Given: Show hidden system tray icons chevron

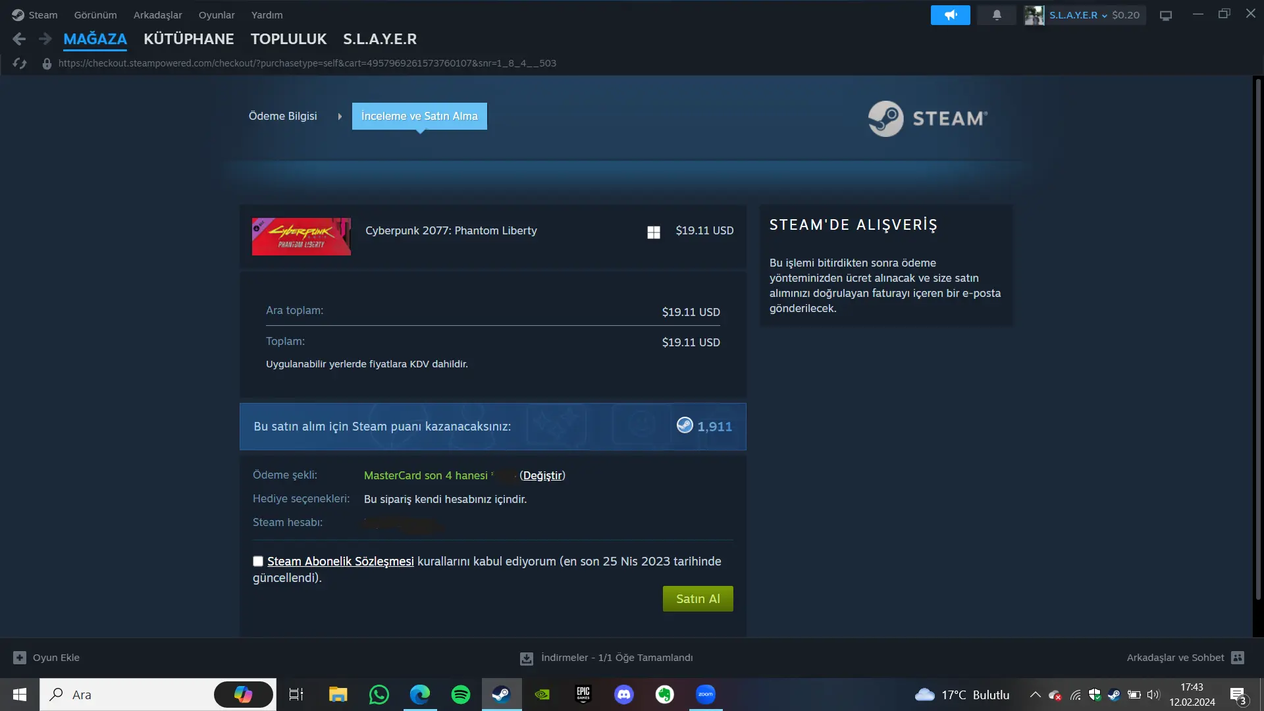Looking at the screenshot, I should click(x=1035, y=695).
